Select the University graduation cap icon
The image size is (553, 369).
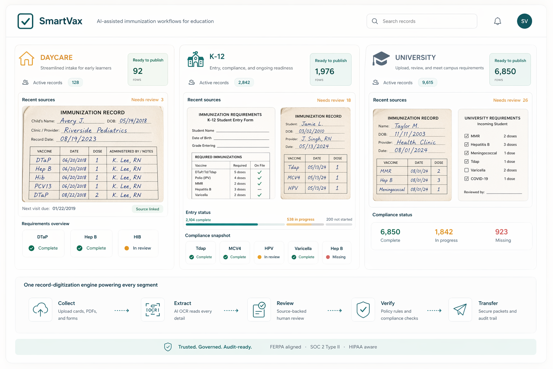(381, 58)
